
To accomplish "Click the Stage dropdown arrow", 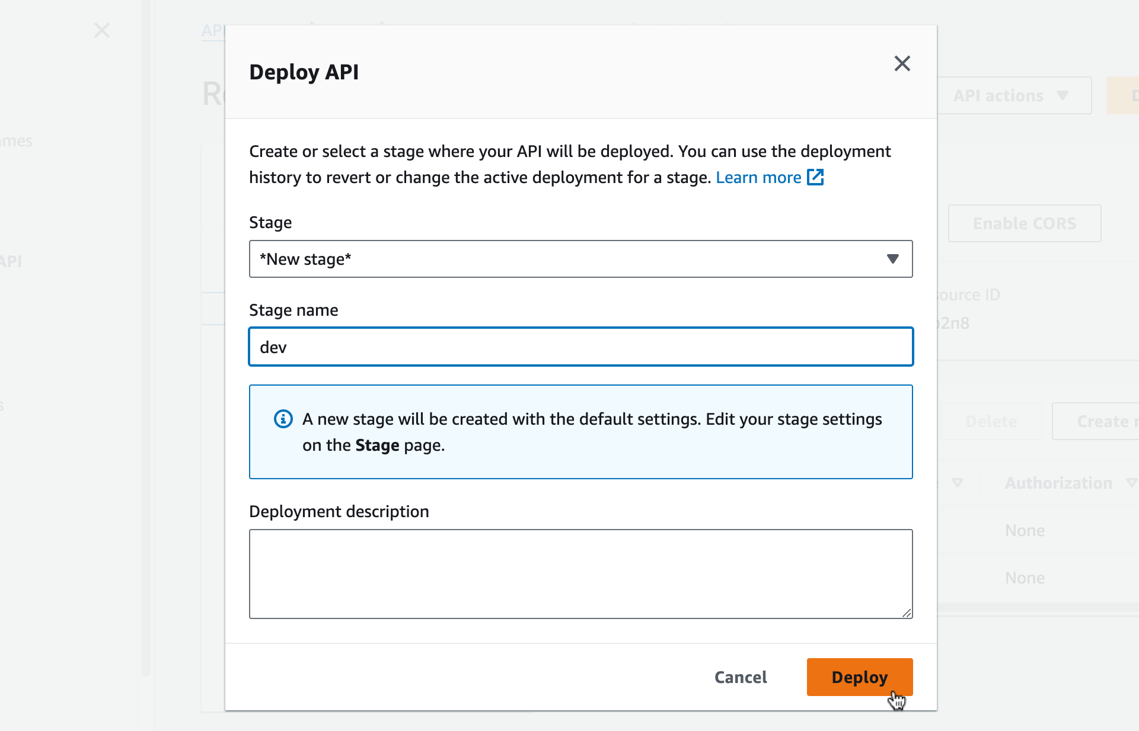I will (x=892, y=259).
